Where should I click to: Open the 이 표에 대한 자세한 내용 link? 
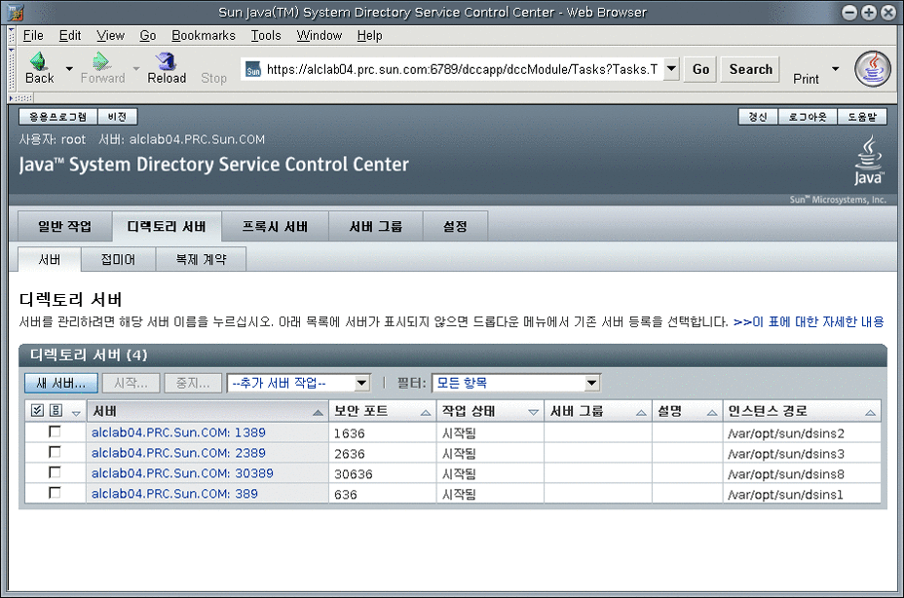pyautogui.click(x=809, y=321)
